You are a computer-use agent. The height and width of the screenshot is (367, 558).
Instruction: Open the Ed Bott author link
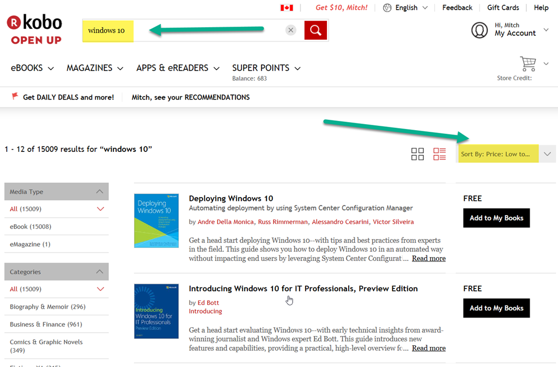tap(208, 303)
